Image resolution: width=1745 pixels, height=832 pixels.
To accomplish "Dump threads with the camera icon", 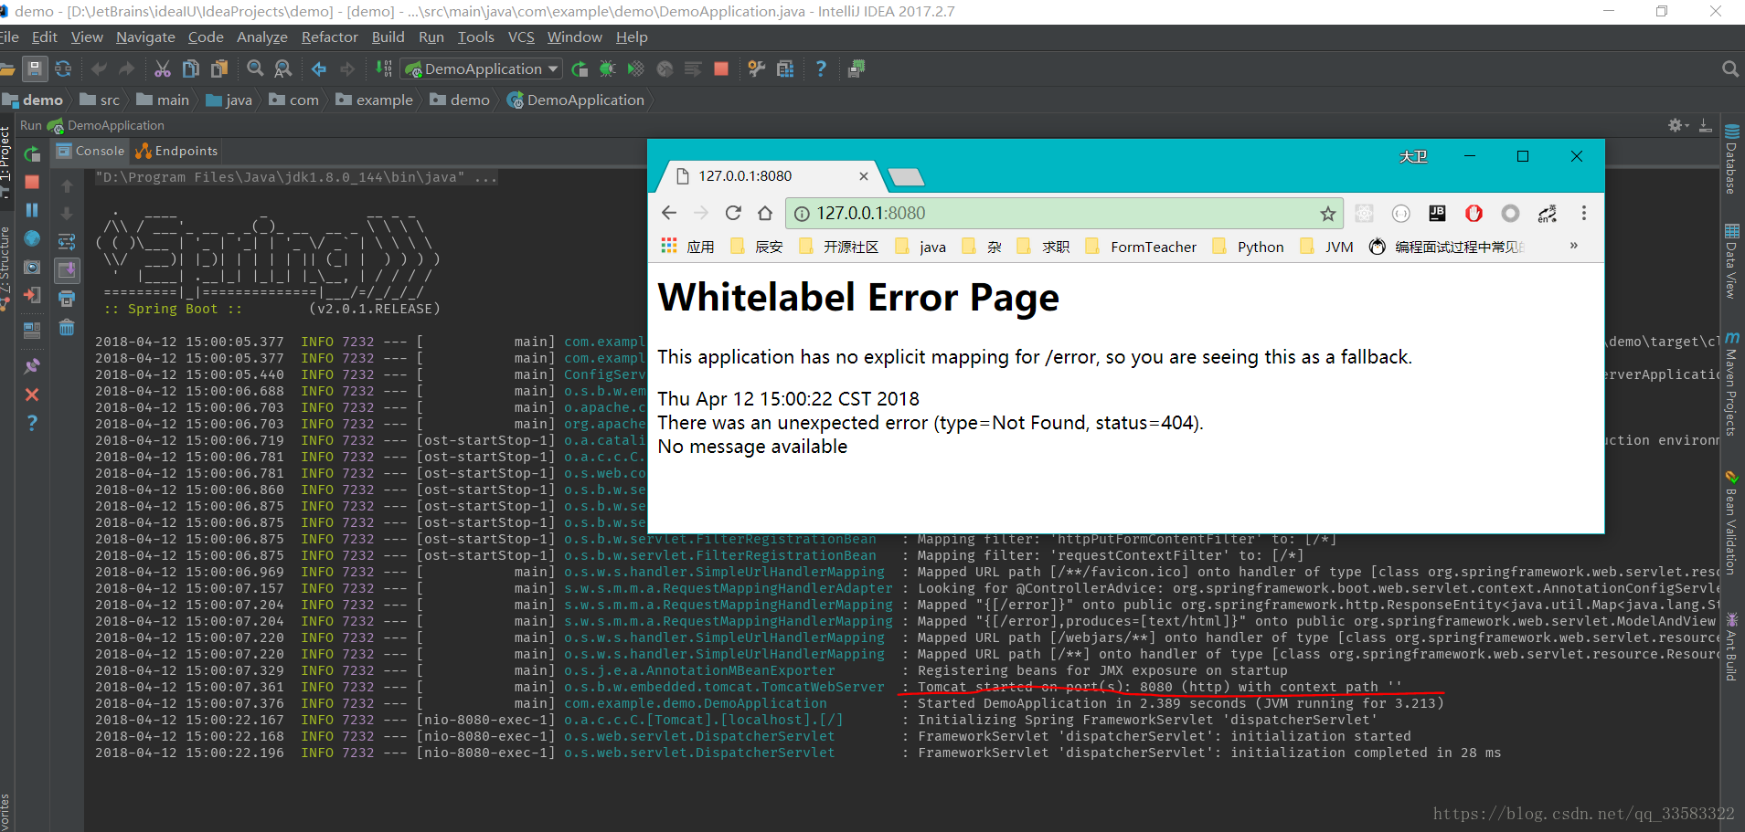I will (32, 267).
